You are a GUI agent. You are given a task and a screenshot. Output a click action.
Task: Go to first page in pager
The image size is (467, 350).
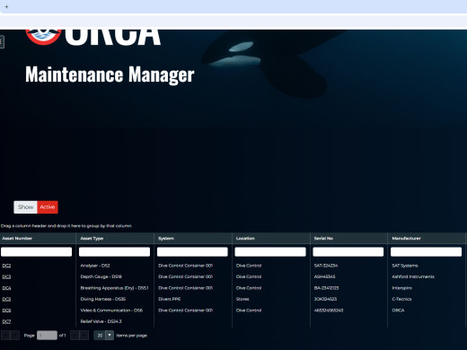point(5,336)
